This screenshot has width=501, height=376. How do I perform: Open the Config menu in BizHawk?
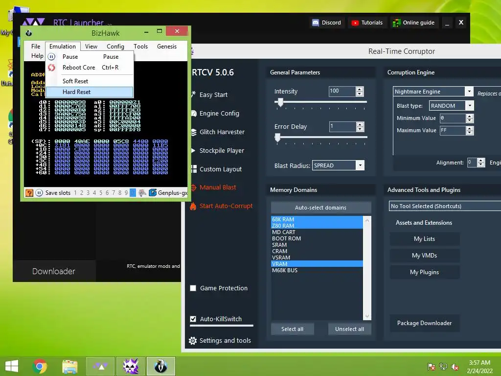click(115, 47)
